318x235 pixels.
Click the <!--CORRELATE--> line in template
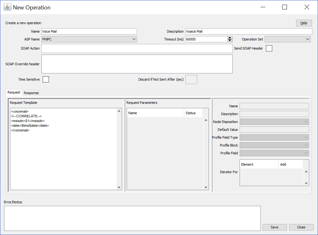[26, 116]
